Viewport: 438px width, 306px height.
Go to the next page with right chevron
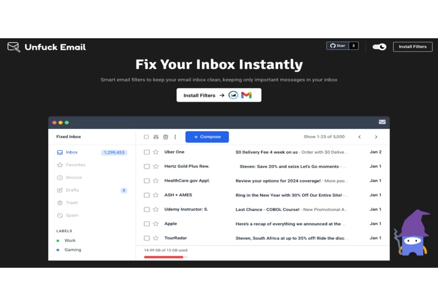(376, 137)
